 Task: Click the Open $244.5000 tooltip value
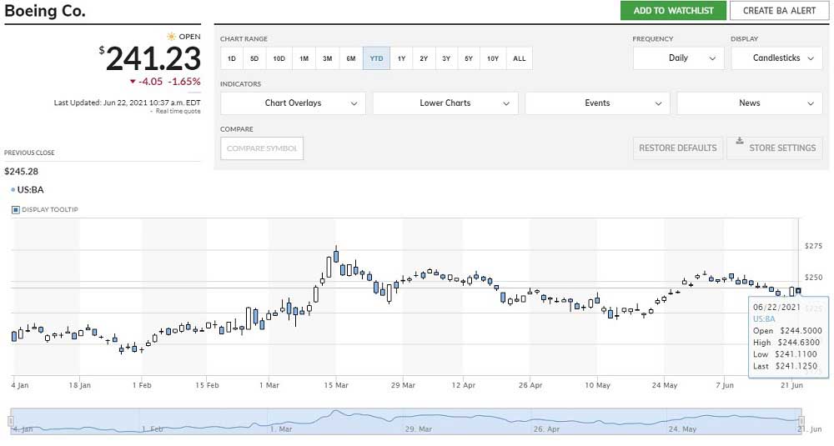tap(801, 331)
